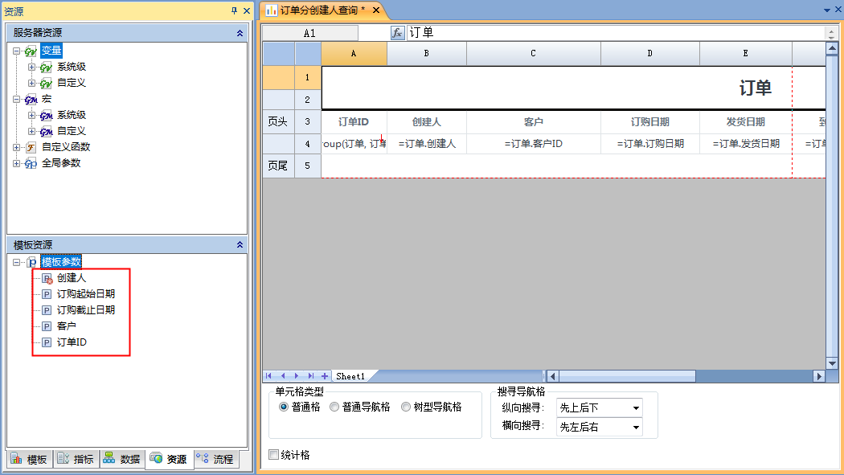
Task: Select the 普通导航格 radio button
Action: click(x=334, y=407)
